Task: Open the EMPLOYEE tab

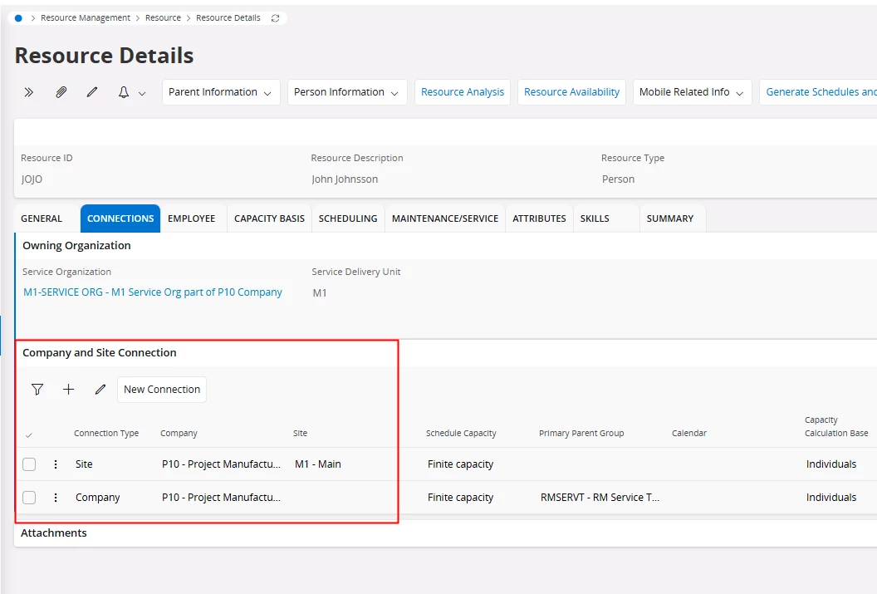Action: (191, 218)
